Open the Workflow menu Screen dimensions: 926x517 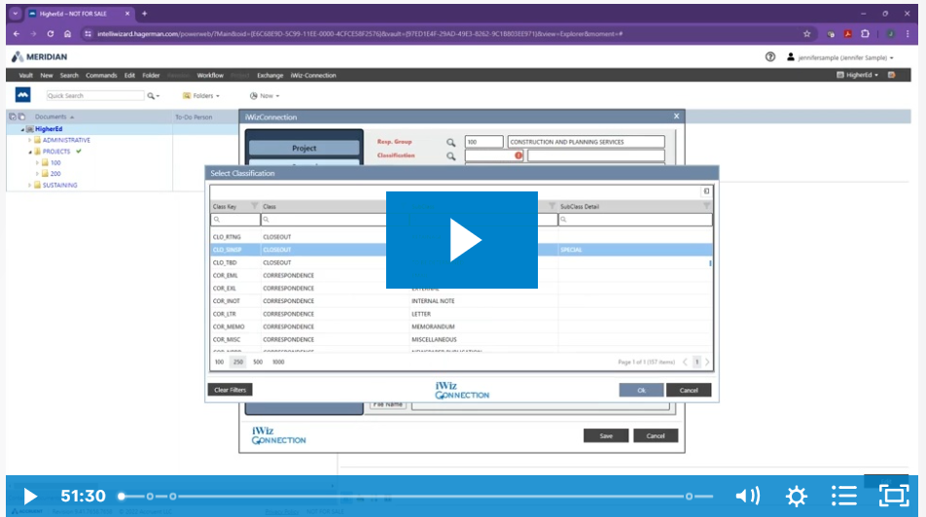[210, 75]
